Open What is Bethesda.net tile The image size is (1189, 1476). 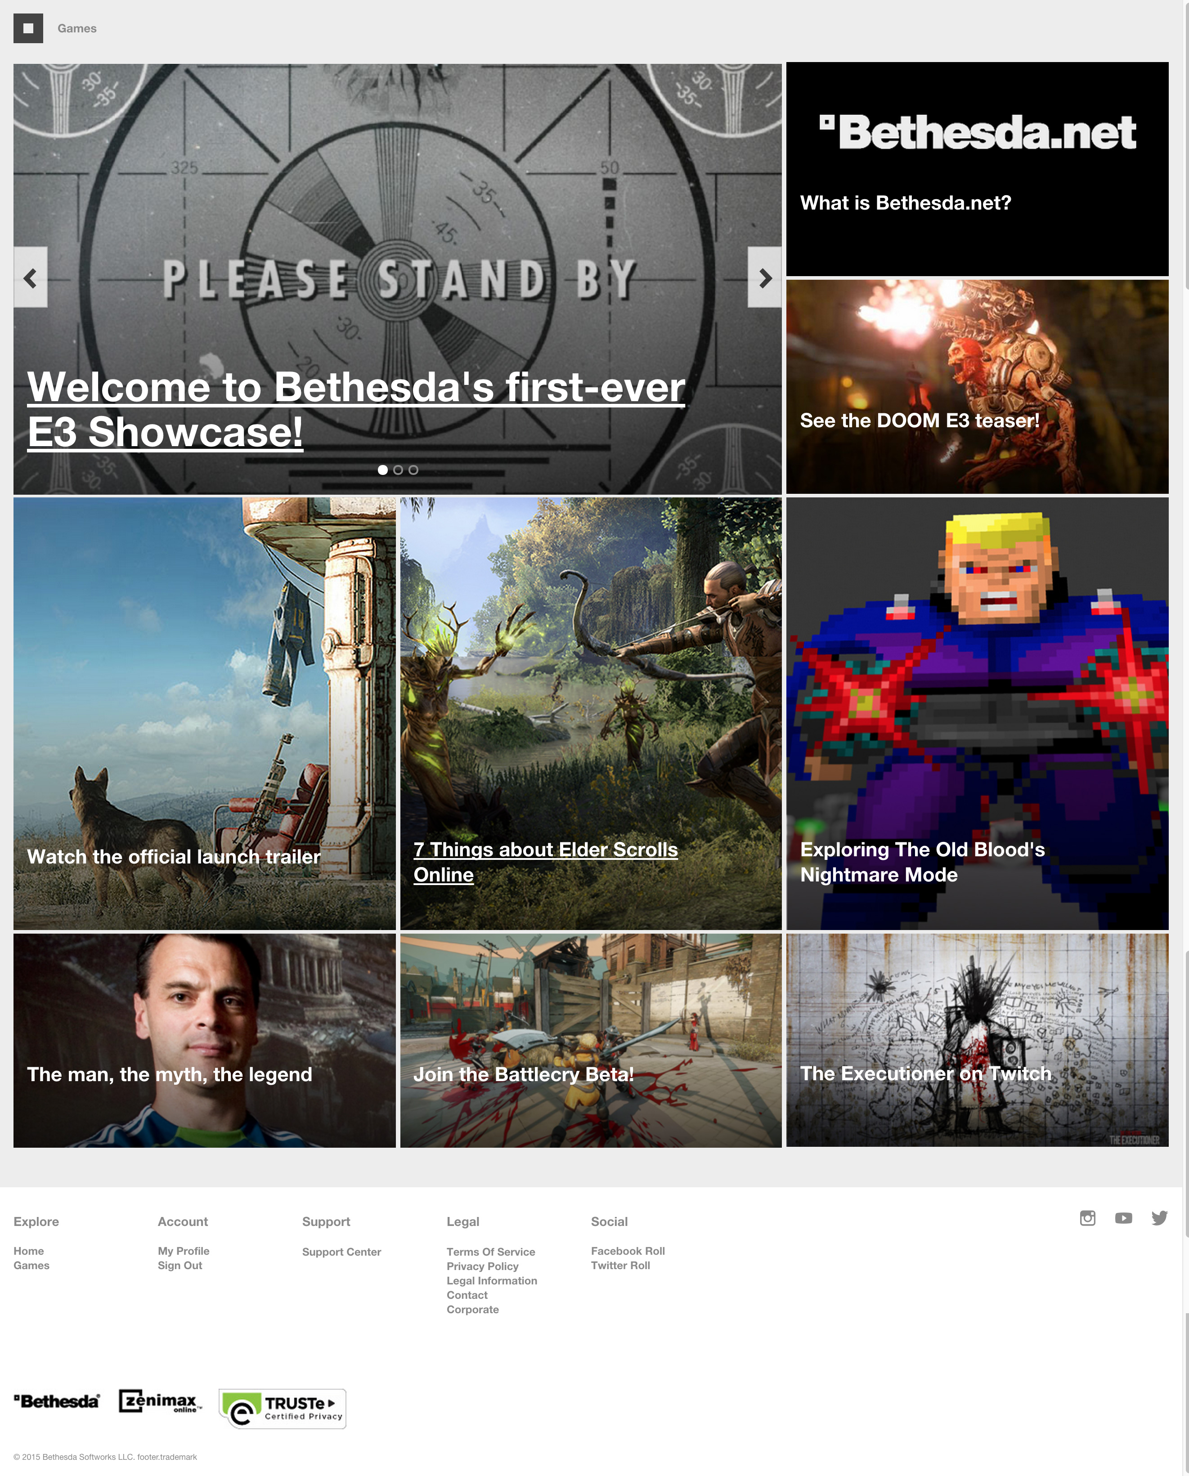coord(977,169)
